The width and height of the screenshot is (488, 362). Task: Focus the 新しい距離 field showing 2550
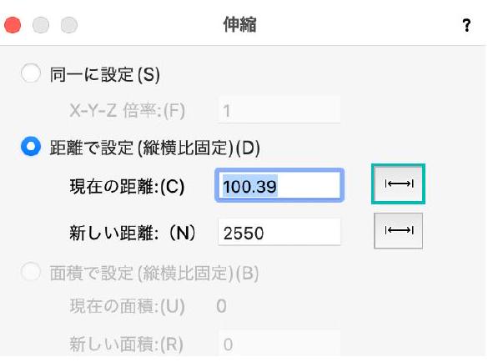point(279,232)
